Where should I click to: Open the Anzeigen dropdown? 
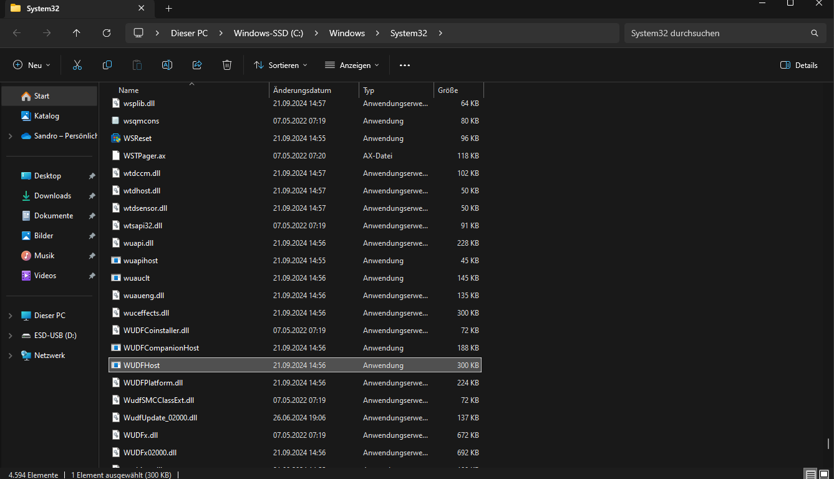click(352, 65)
